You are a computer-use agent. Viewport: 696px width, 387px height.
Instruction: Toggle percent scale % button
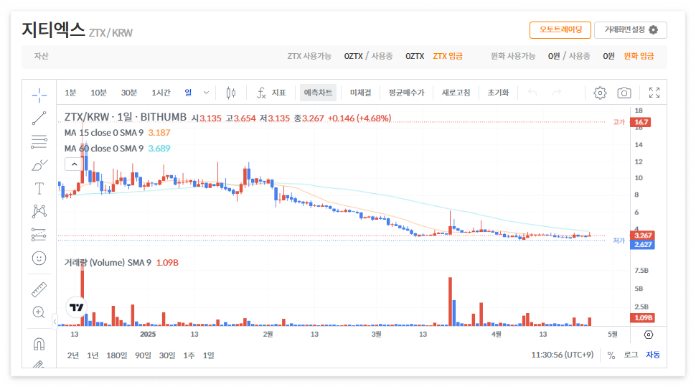pos(611,355)
